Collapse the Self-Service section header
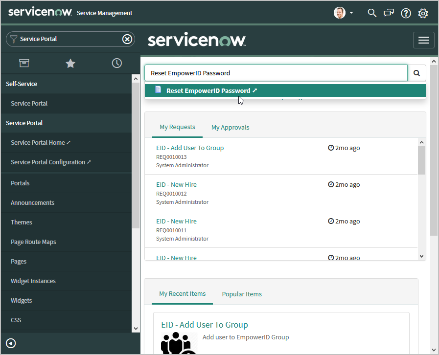The height and width of the screenshot is (355, 439). [22, 84]
